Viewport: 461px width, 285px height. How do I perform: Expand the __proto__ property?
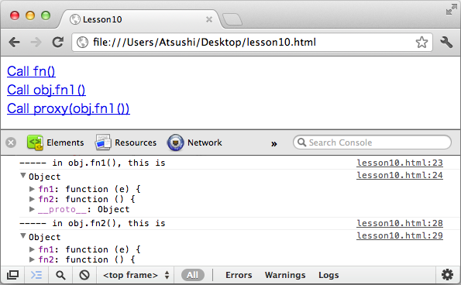[32, 209]
